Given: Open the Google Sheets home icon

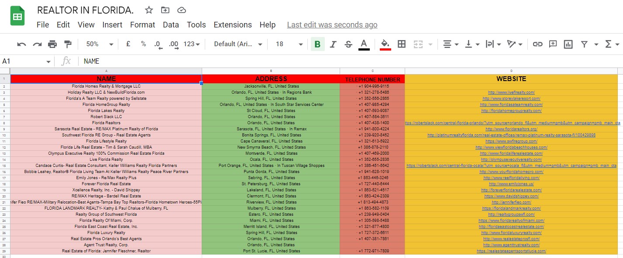Looking at the screenshot, I should 17,17.
